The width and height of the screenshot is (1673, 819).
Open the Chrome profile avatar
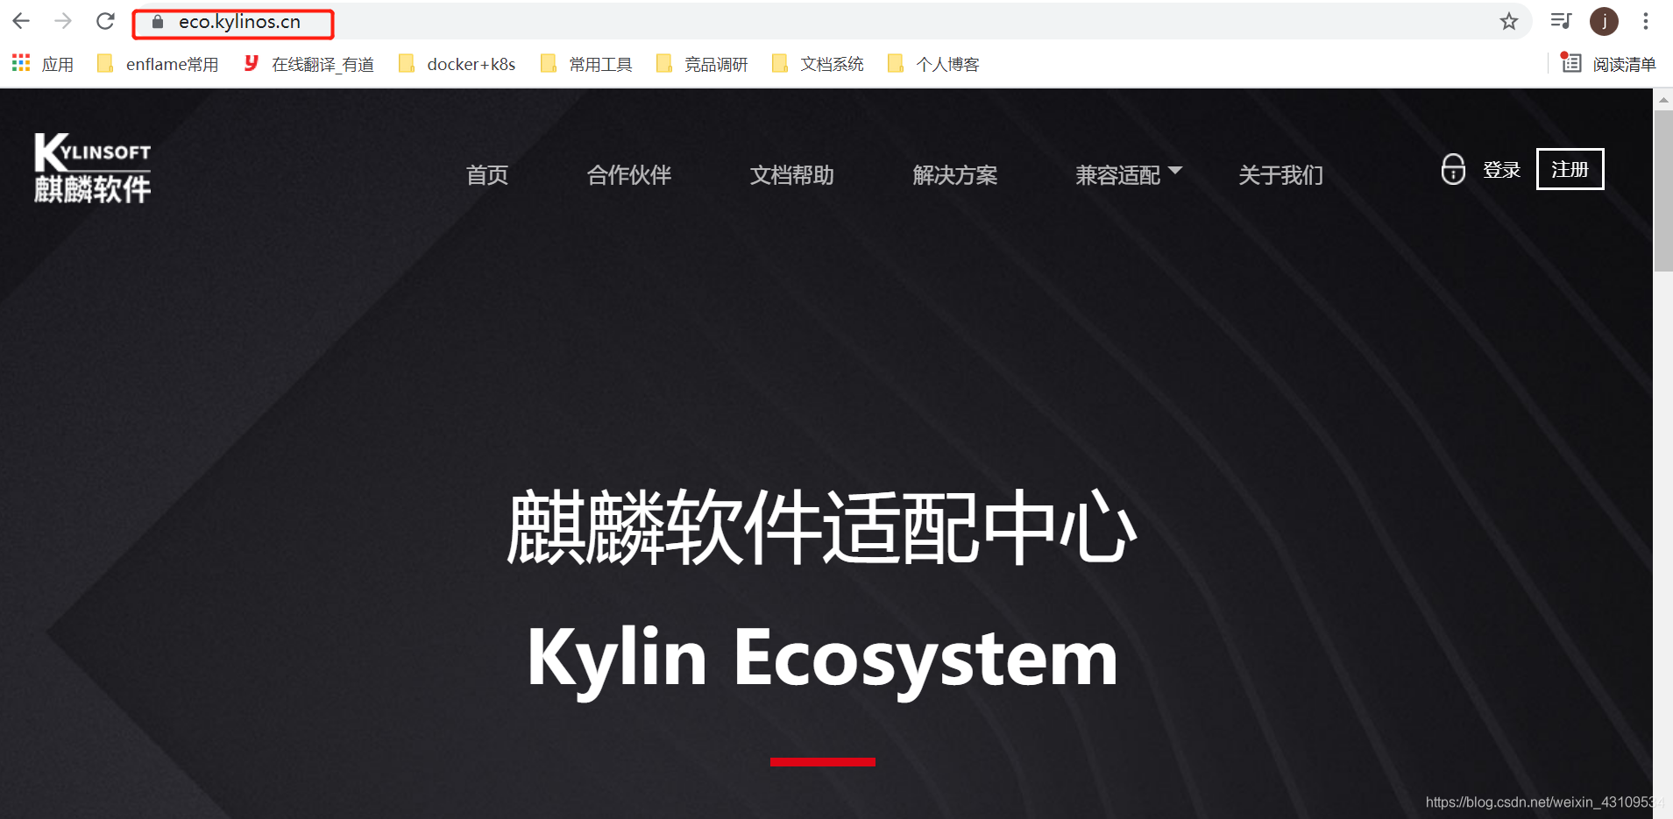tap(1605, 21)
